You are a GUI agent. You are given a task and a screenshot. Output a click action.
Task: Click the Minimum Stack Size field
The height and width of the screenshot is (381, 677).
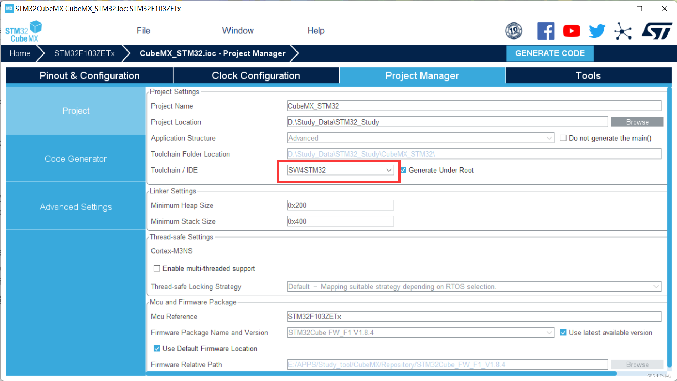click(x=340, y=221)
